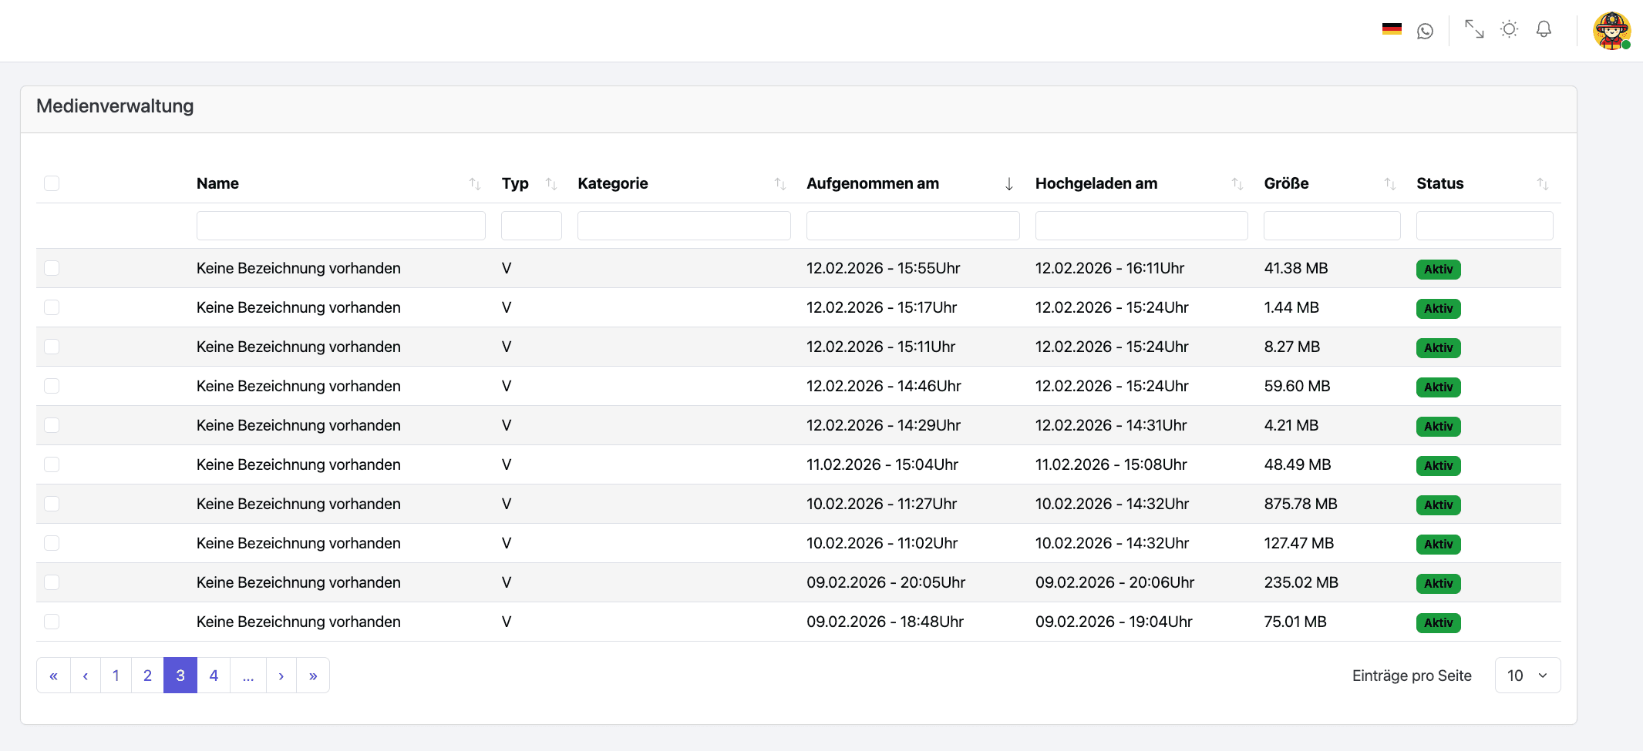1643x751 pixels.
Task: Sort by Aufgenommen am arrow icon
Action: 1008,184
